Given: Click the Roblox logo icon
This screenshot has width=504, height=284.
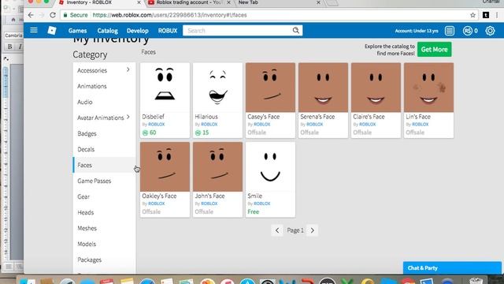Looking at the screenshot, I should click(x=52, y=30).
